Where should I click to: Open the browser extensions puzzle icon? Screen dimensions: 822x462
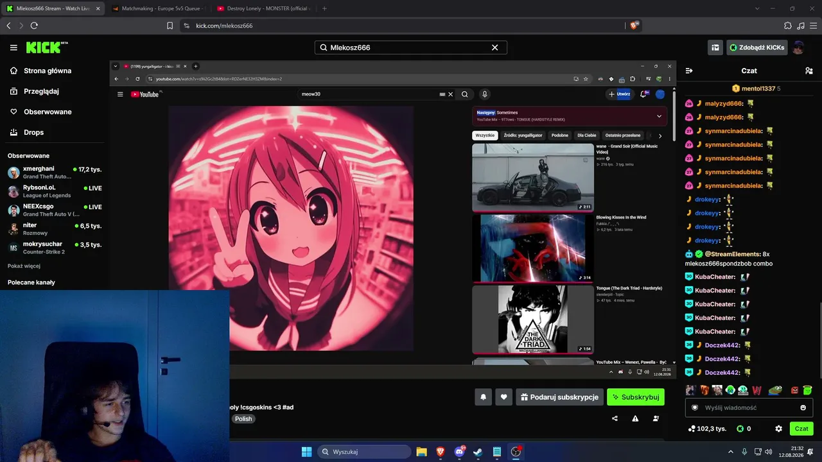point(788,26)
